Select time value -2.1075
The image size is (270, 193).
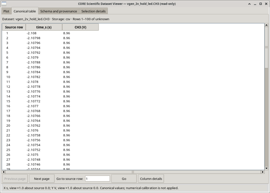click(x=32, y=155)
